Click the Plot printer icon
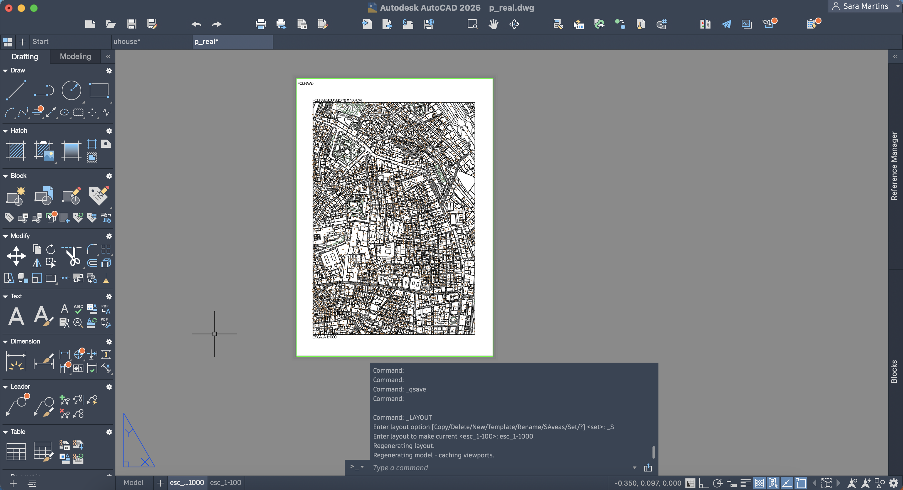This screenshot has width=903, height=490. click(261, 24)
